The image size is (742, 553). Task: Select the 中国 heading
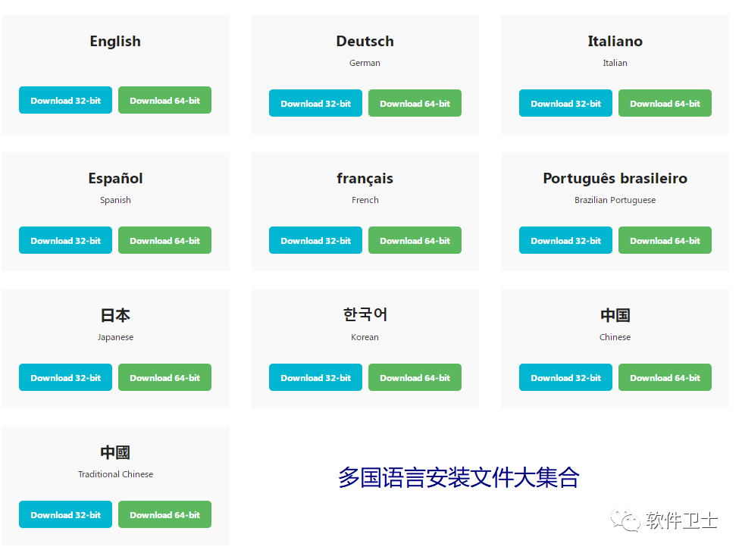(615, 315)
